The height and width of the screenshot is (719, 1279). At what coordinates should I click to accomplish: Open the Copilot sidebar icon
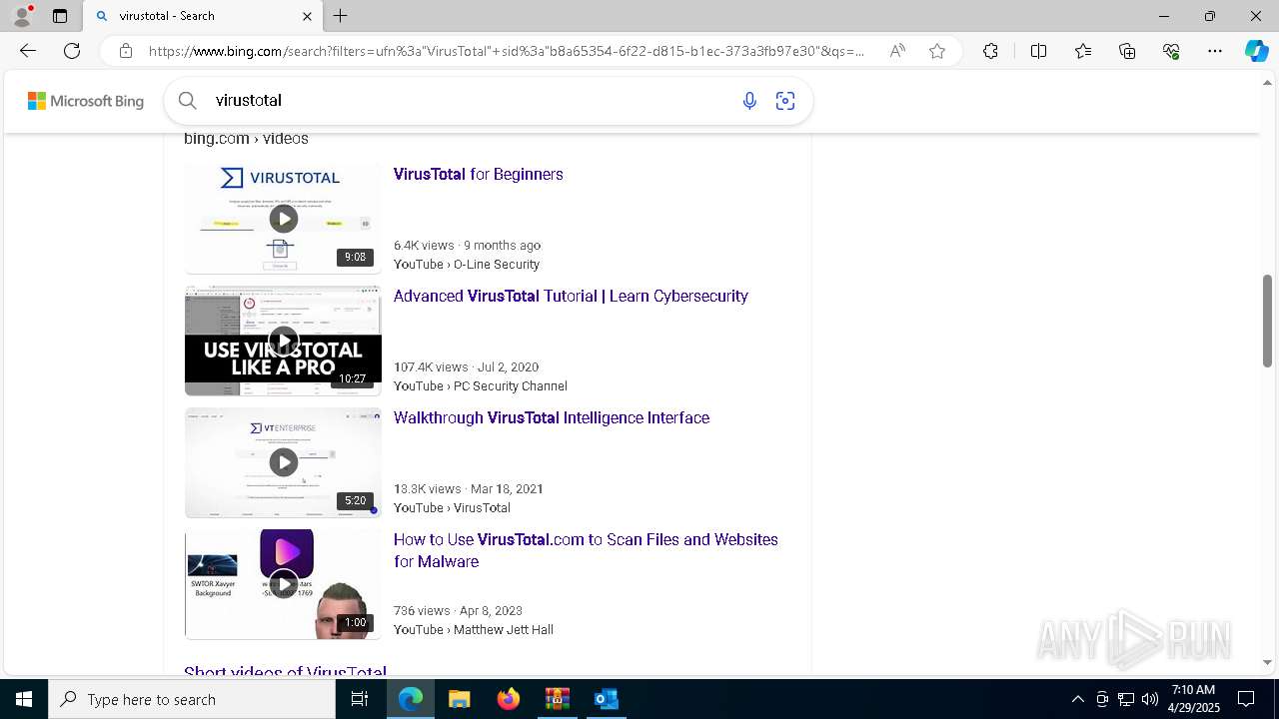point(1256,51)
